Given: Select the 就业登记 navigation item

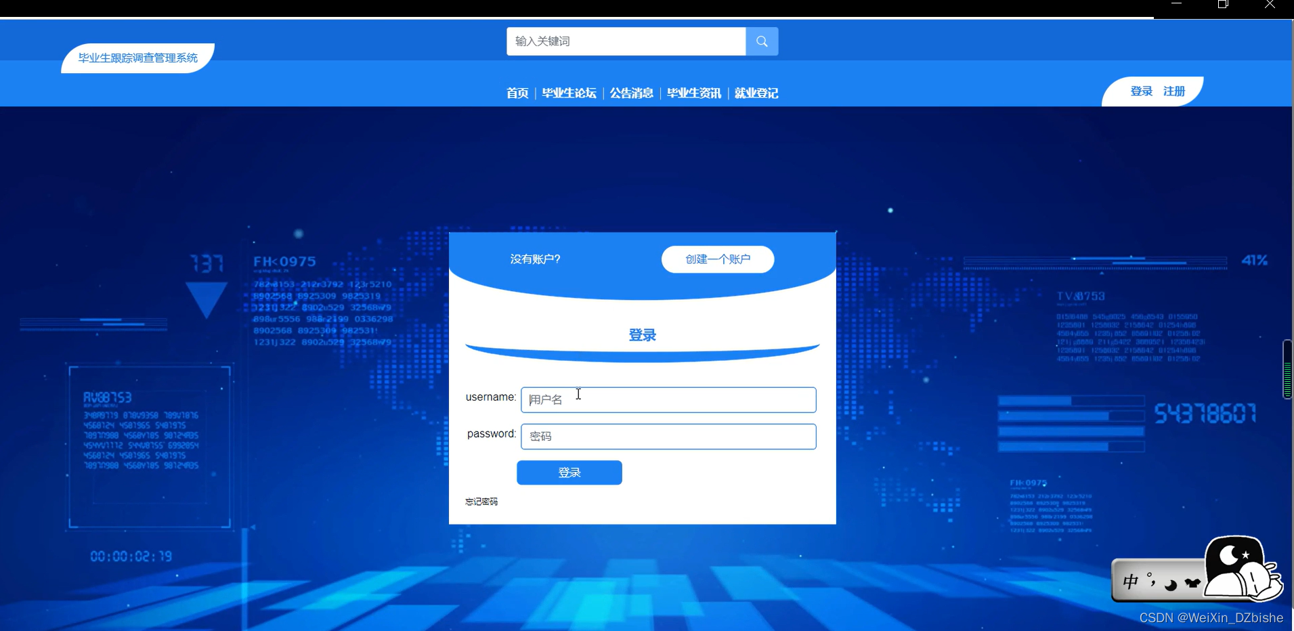Looking at the screenshot, I should [756, 93].
